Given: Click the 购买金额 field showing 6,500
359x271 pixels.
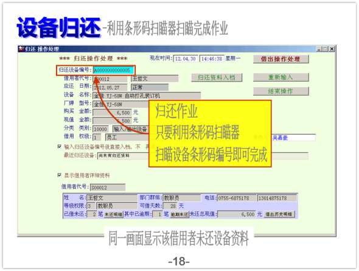Looking at the screenshot, I should (x=112, y=113).
